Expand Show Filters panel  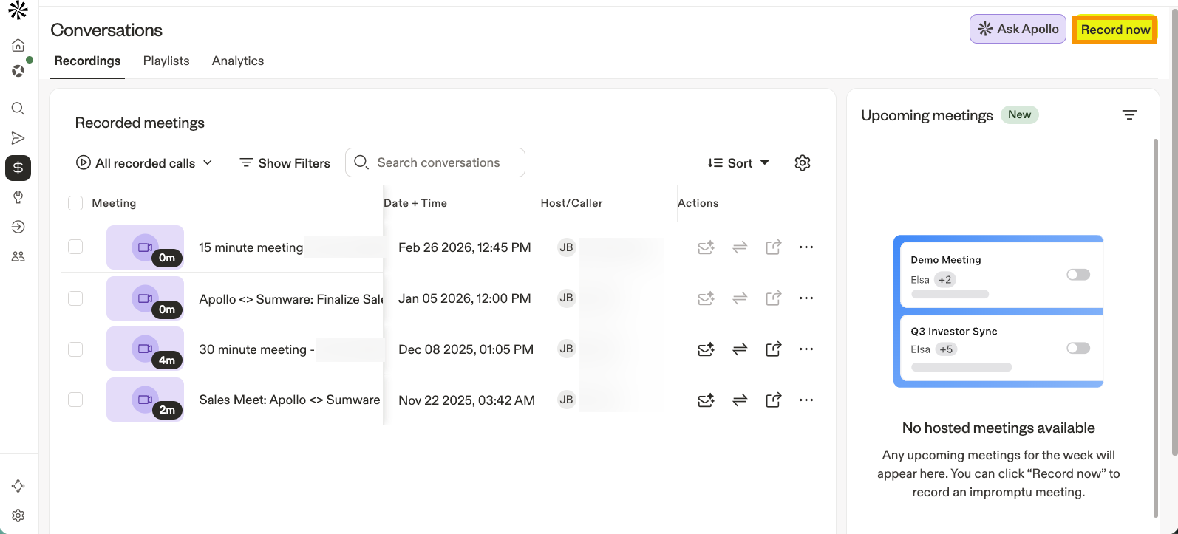click(285, 163)
